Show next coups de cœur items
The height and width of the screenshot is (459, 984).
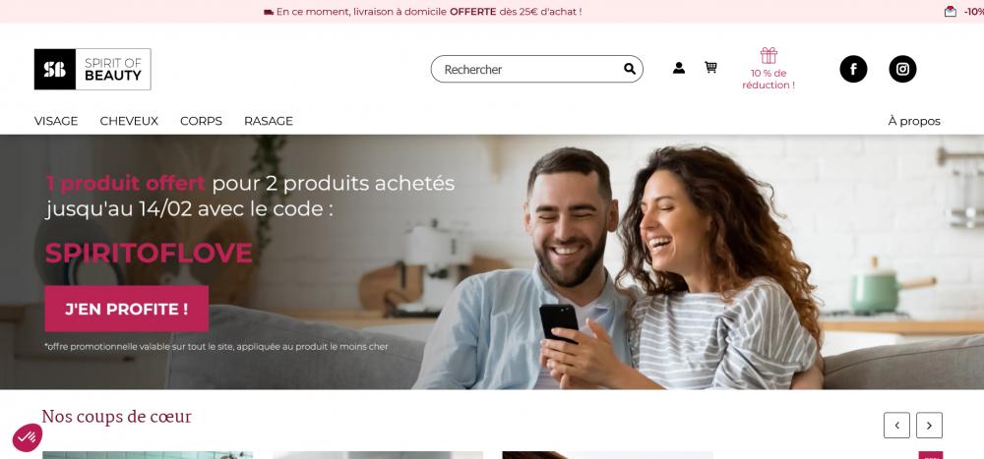click(929, 426)
